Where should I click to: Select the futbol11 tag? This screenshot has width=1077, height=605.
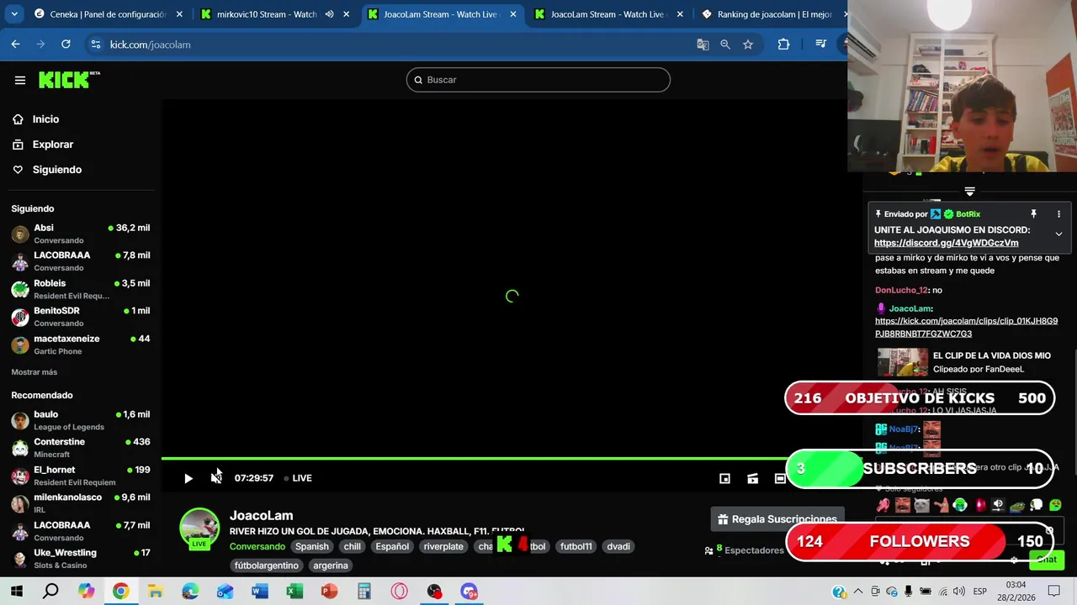pyautogui.click(x=576, y=546)
